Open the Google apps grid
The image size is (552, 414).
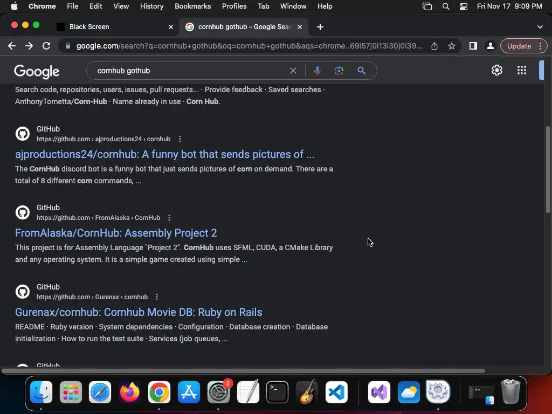(522, 71)
